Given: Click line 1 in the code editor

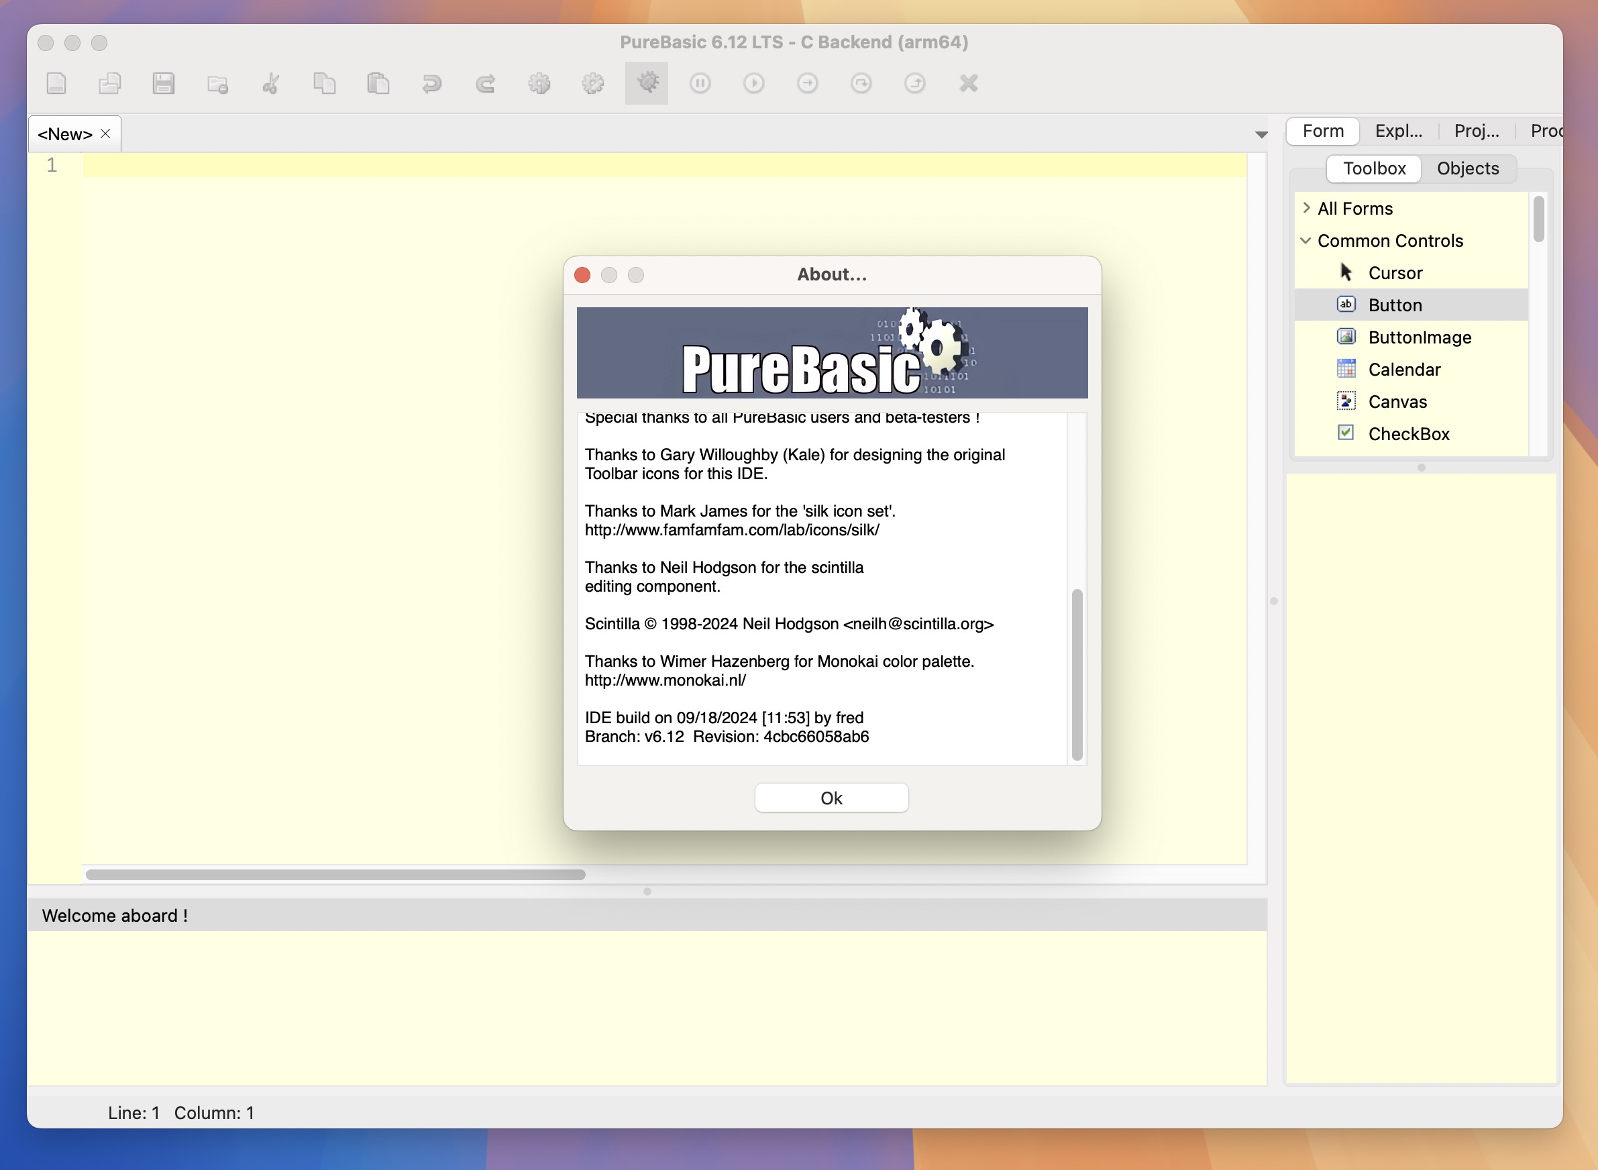Looking at the screenshot, I should coord(664,166).
